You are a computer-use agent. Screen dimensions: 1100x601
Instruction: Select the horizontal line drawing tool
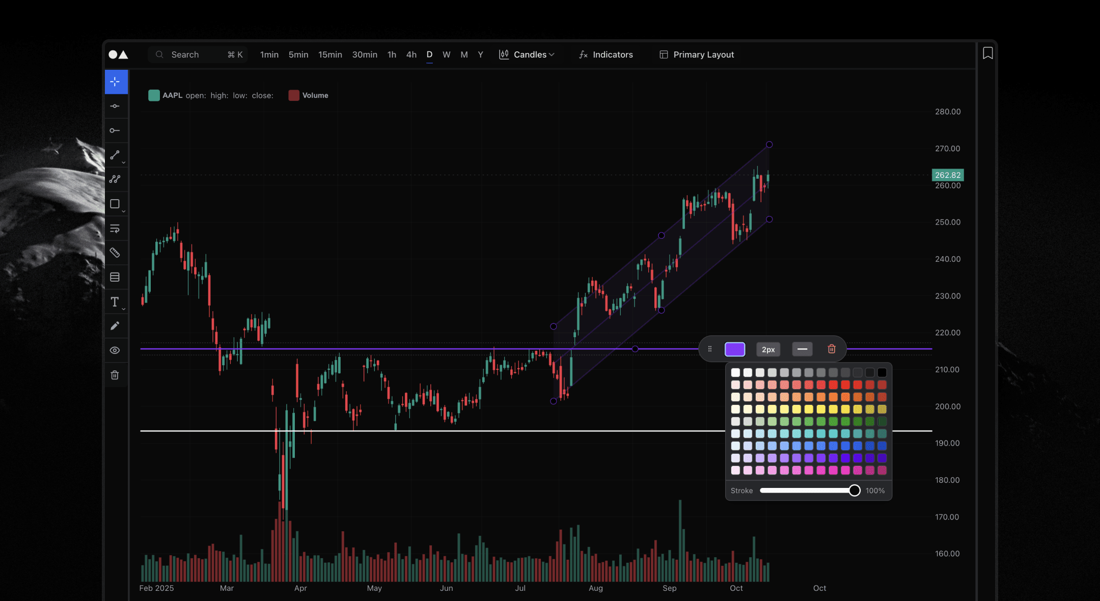pos(115,106)
